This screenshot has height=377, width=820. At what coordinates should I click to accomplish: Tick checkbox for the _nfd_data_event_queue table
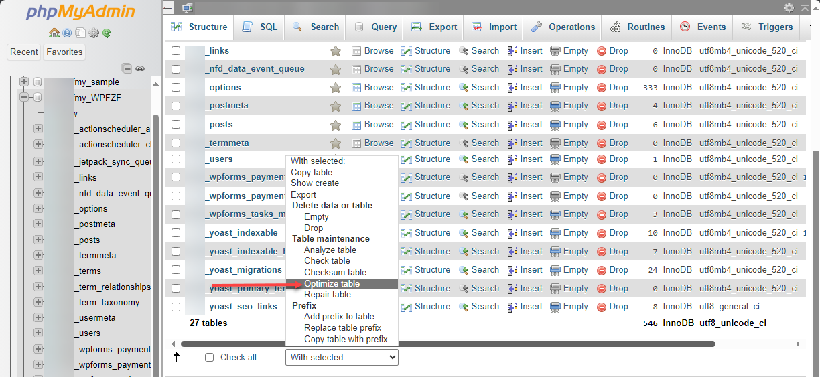176,68
